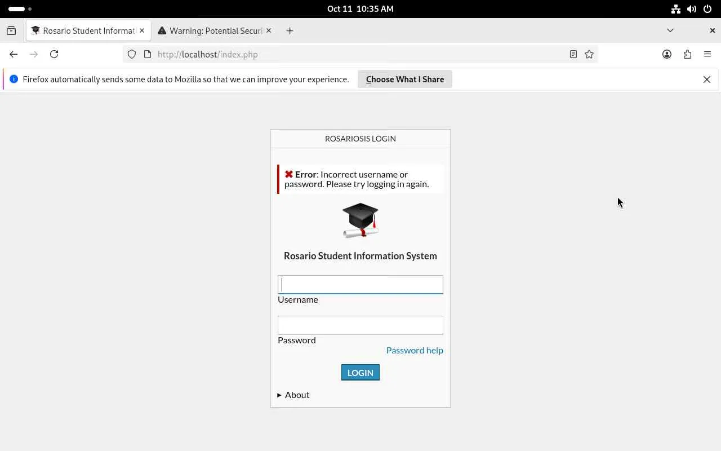Expand the About section

(293, 395)
